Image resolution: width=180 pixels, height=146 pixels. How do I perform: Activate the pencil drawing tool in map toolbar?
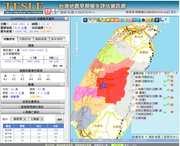tap(103, 20)
